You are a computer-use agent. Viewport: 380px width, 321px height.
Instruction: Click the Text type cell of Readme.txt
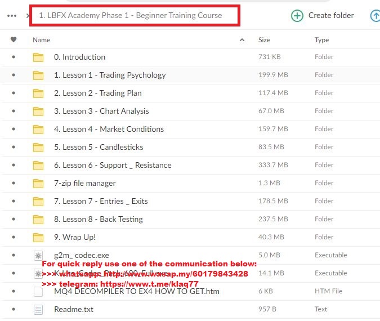(x=321, y=309)
